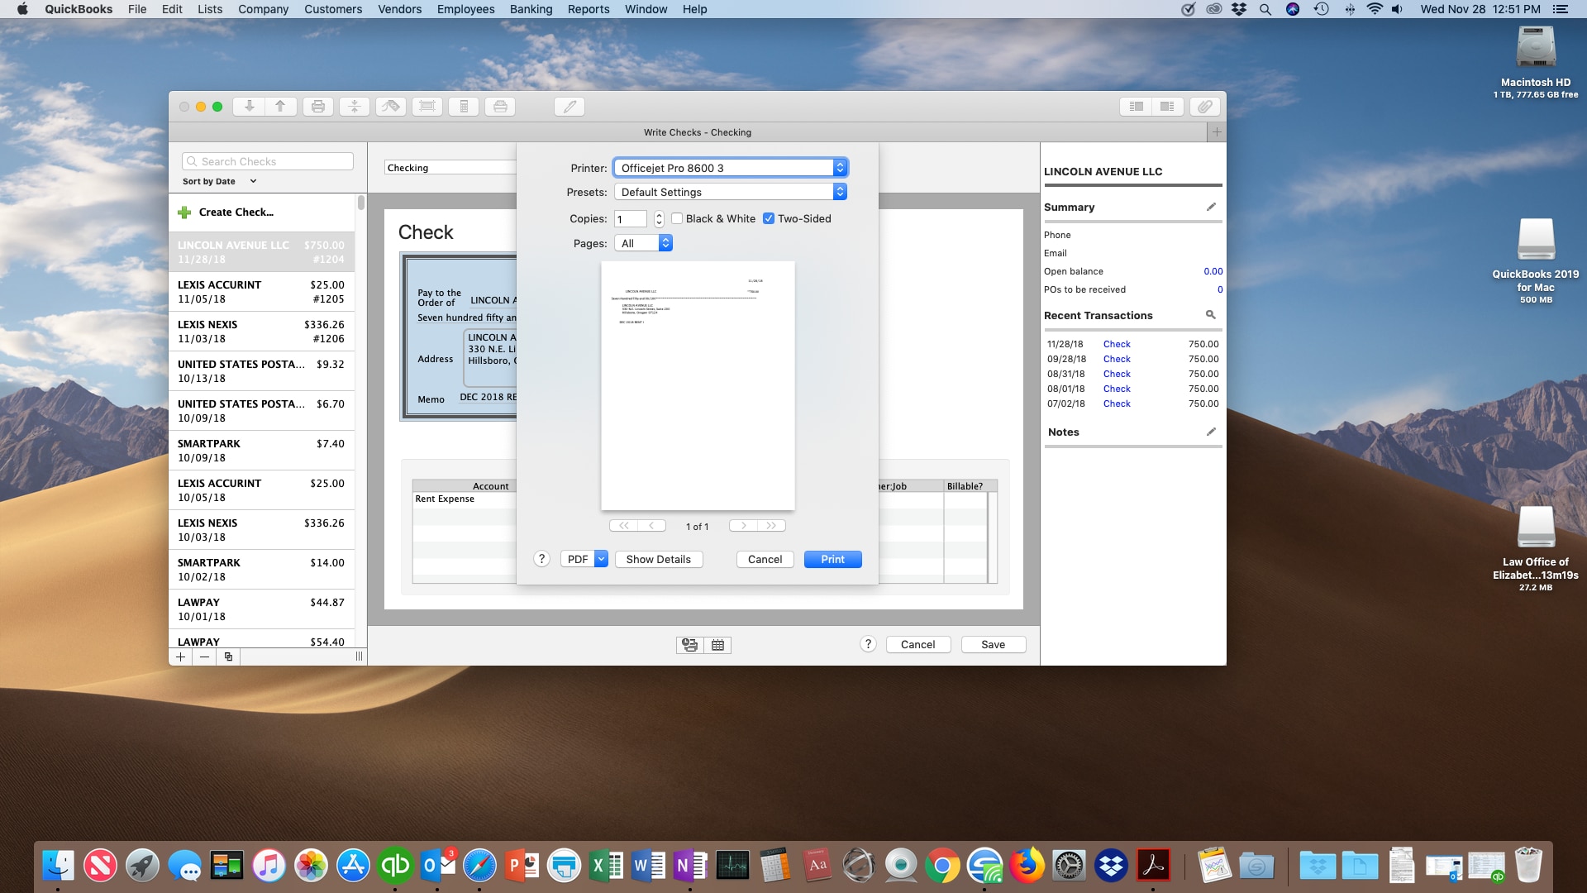1587x893 pixels.
Task: Click the pencil edit toolbar icon
Action: 570,107
